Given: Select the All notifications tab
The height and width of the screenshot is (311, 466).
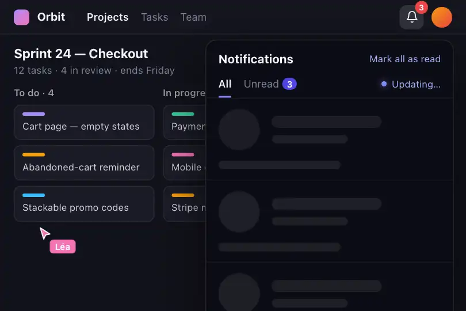Looking at the screenshot, I should point(225,84).
